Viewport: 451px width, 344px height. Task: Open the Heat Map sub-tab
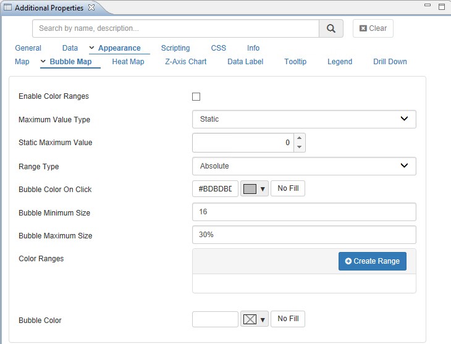128,62
